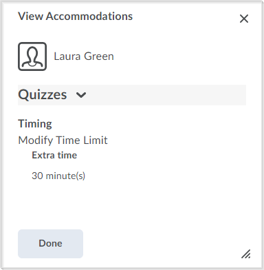Click the person silhouette thumbnail
Viewport: 264px width, 270px height.
[x=32, y=56]
